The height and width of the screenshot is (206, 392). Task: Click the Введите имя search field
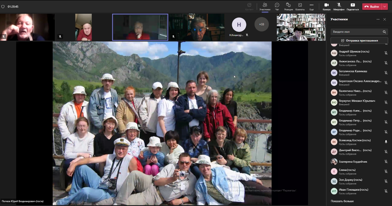356,32
